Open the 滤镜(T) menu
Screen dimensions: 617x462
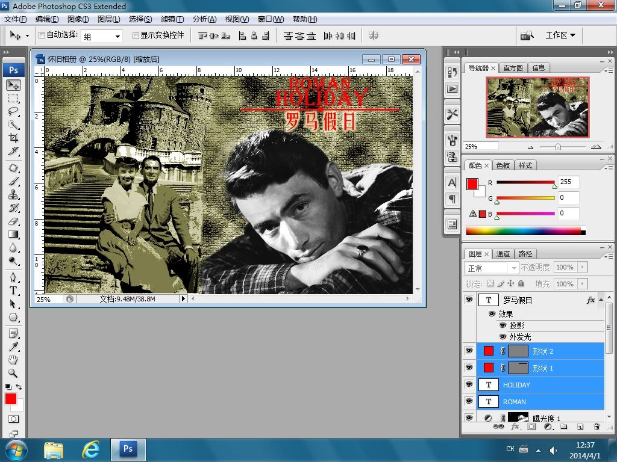pyautogui.click(x=172, y=19)
